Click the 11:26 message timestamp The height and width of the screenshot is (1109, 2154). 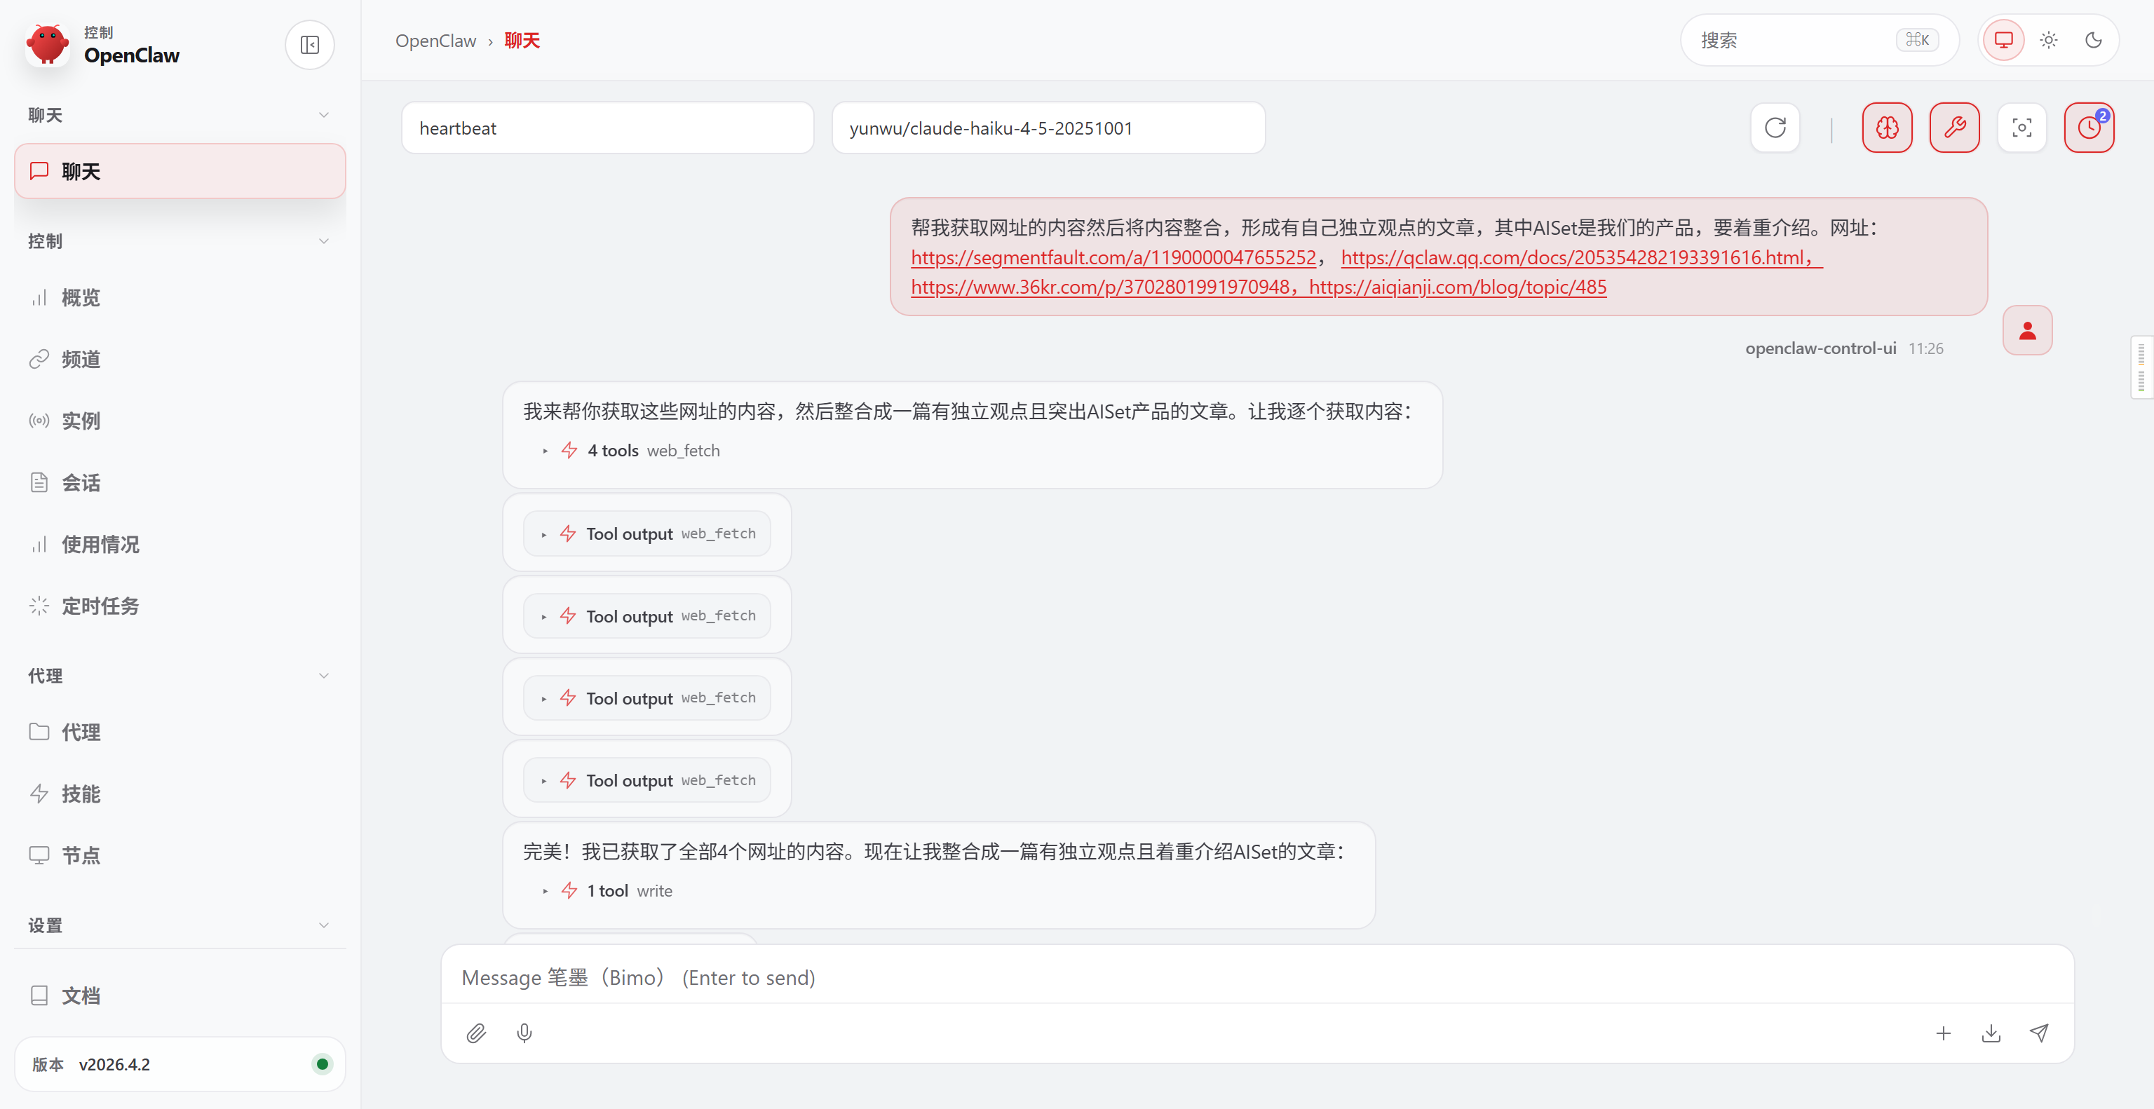(1925, 348)
